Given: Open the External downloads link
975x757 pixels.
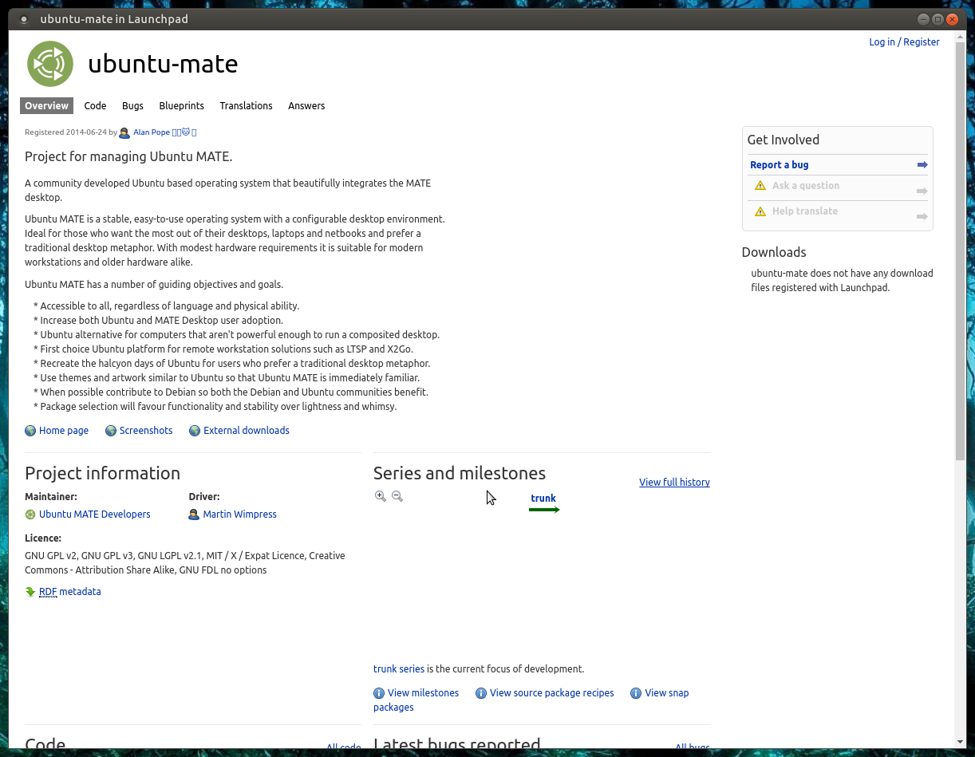Looking at the screenshot, I should (247, 431).
